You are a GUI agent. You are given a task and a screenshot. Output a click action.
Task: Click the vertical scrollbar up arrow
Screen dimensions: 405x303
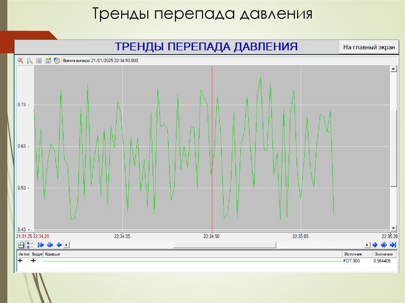click(x=394, y=69)
